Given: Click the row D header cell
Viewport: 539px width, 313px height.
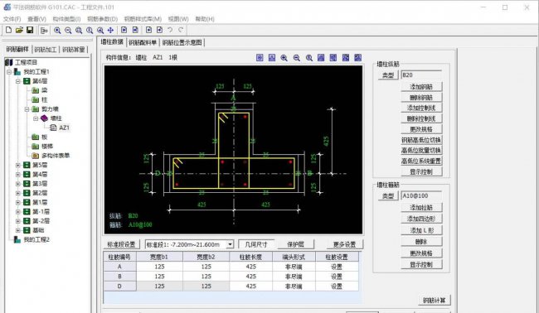Looking at the screenshot, I should point(119,286).
